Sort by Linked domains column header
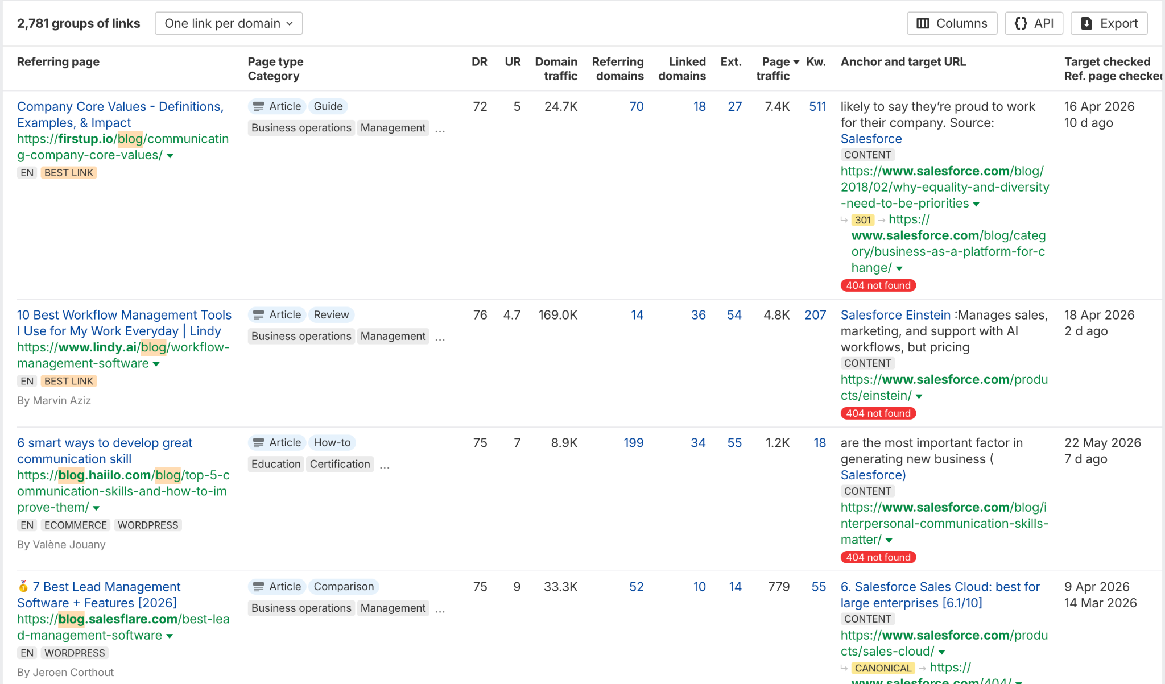This screenshot has height=684, width=1165. coord(682,68)
